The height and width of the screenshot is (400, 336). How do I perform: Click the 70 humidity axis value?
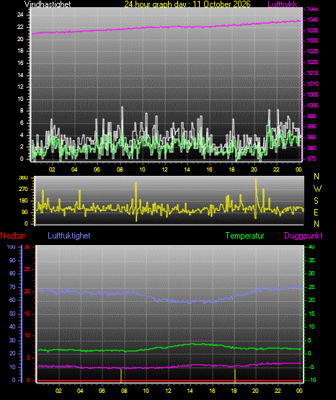(12, 287)
